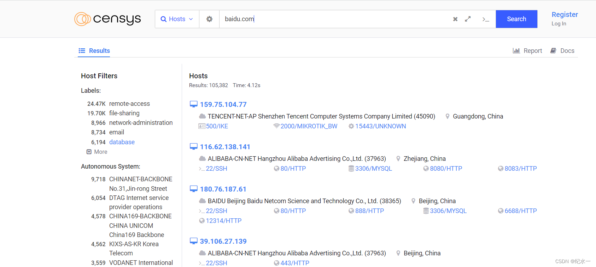This screenshot has width=596, height=267.
Task: Click location pin beside Zhejiang, China
Action: point(398,158)
